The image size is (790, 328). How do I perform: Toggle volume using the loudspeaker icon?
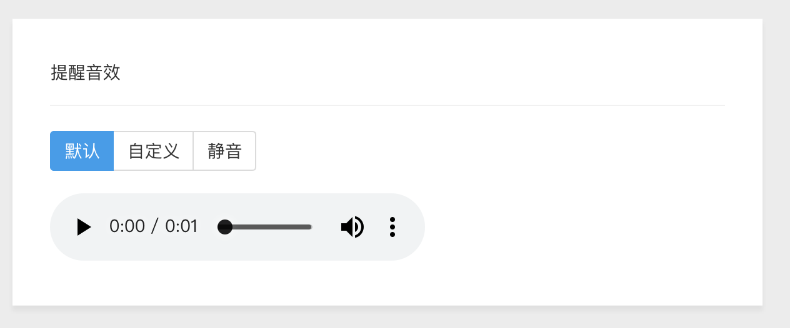pyautogui.click(x=352, y=227)
